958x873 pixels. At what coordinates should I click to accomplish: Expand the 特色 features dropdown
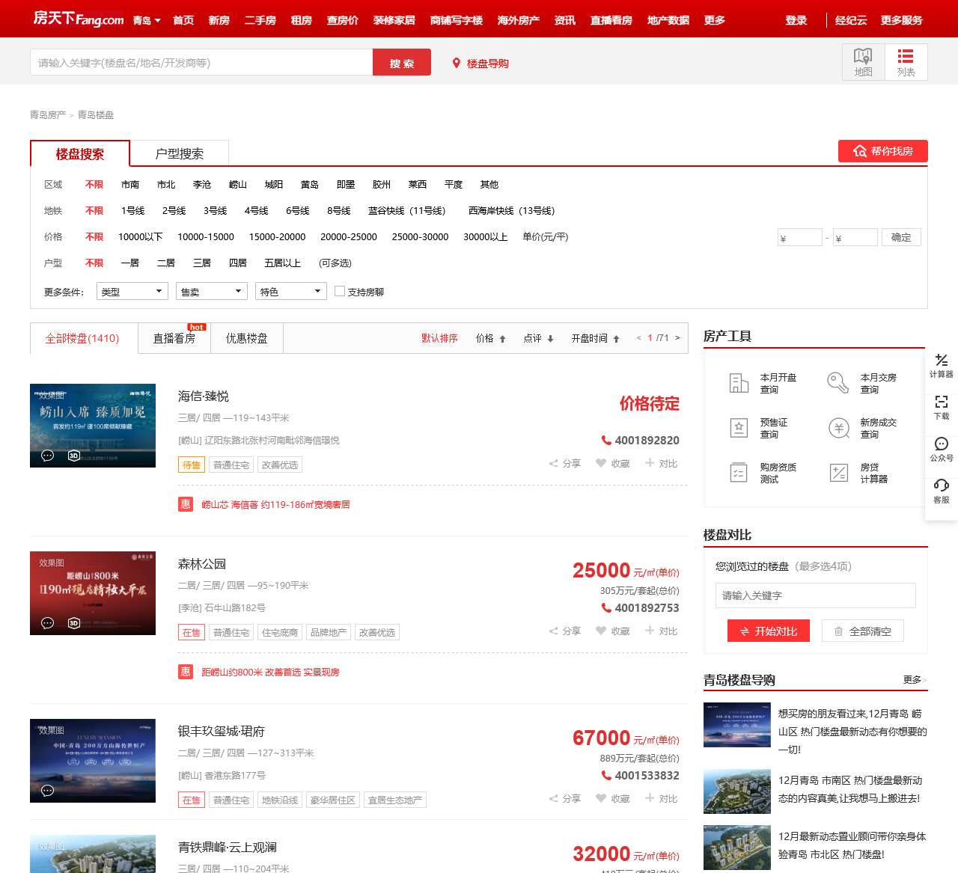click(x=290, y=291)
